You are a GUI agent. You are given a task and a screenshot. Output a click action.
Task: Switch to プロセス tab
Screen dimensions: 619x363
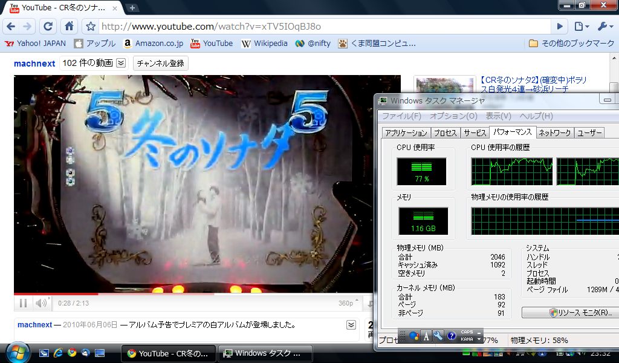(x=446, y=133)
